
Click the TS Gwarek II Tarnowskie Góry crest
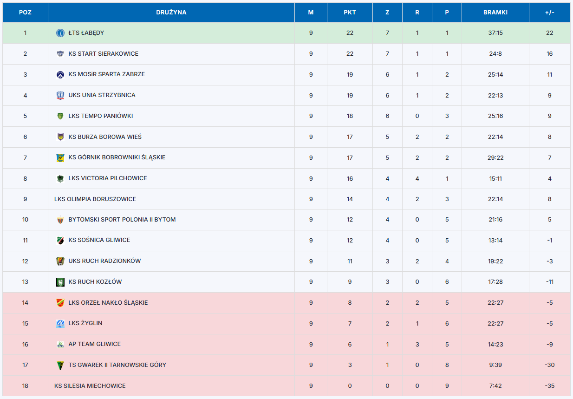(60, 365)
